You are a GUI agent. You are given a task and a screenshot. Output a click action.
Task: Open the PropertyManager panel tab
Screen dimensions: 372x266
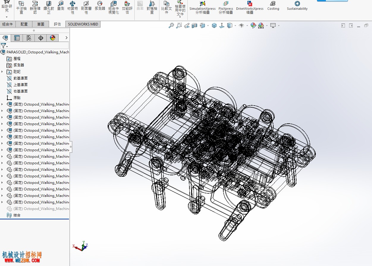coord(17,38)
